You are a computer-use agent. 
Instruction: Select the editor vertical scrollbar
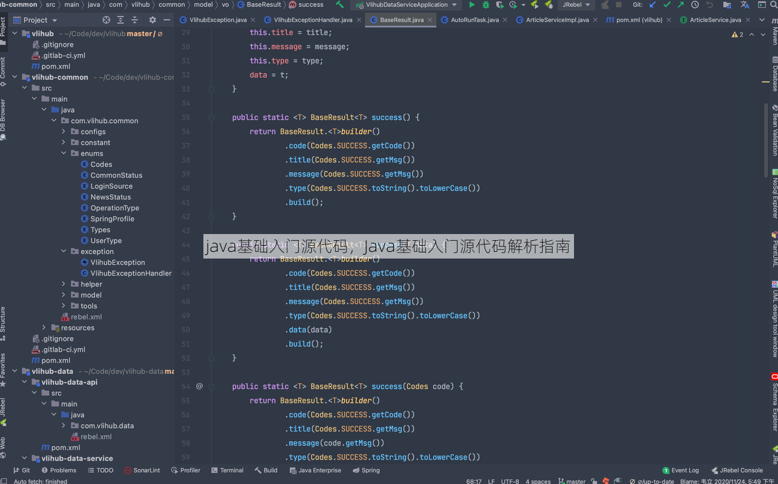tap(766, 141)
